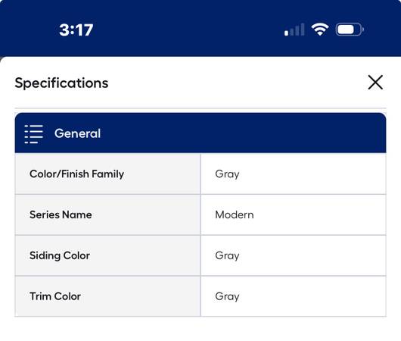Tap the 3:17 clock in status bar

tap(76, 30)
